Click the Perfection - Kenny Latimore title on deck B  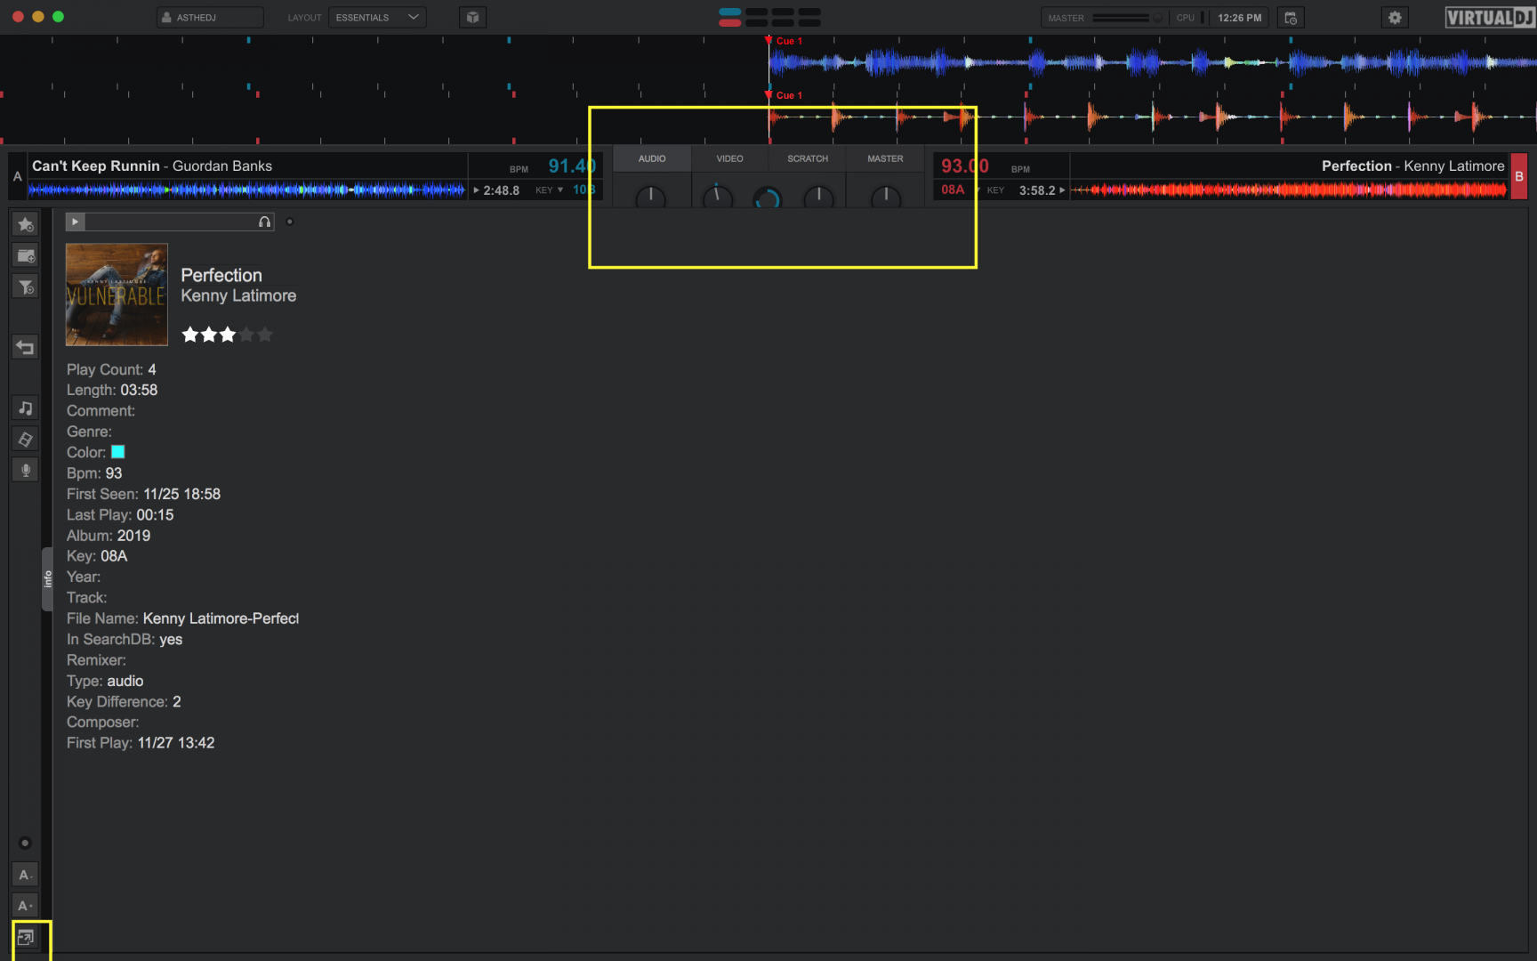(1412, 166)
